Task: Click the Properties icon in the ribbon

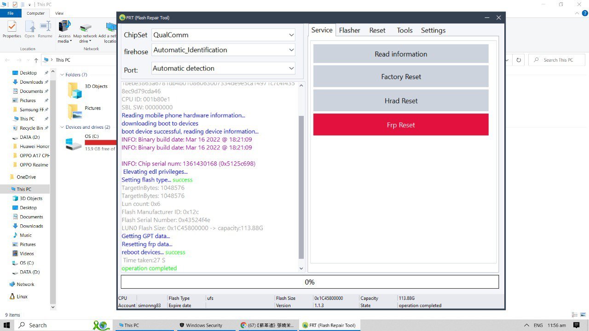Action: (12, 29)
